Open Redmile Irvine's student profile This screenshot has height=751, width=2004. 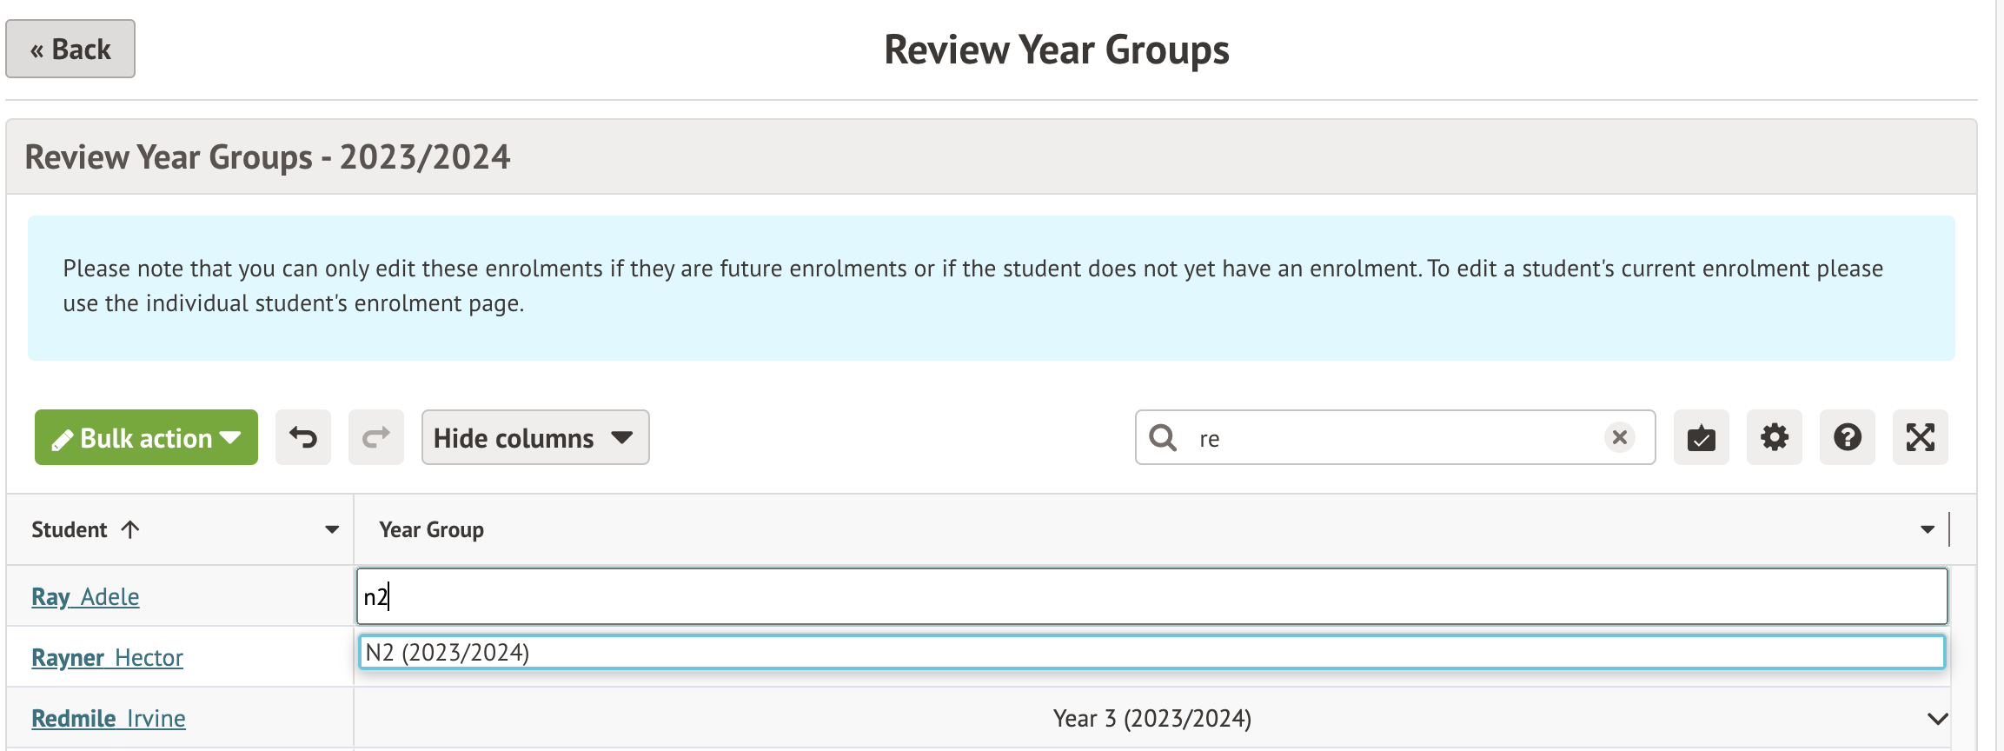(108, 719)
